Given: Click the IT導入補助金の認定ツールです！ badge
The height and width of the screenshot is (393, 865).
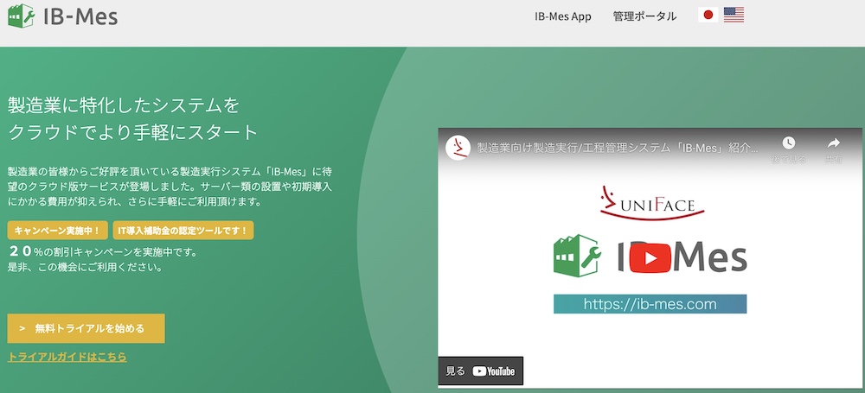Looking at the screenshot, I should (x=183, y=231).
